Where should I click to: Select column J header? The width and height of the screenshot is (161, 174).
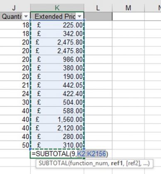pyautogui.click(x=14, y=8)
